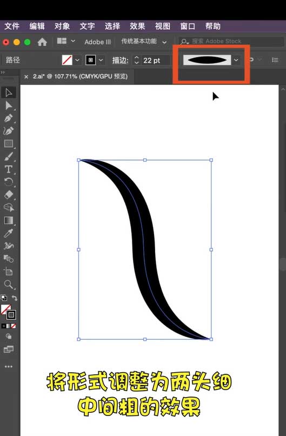Swap fill and stroke colors
The height and width of the screenshot is (436, 286).
(14, 298)
